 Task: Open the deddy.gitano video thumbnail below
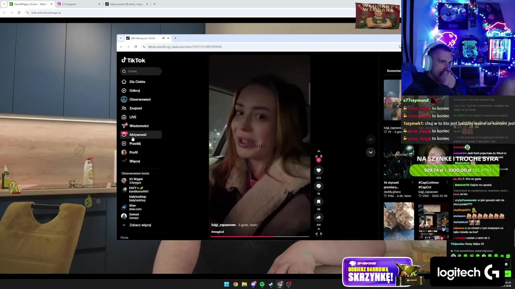(x=399, y=221)
